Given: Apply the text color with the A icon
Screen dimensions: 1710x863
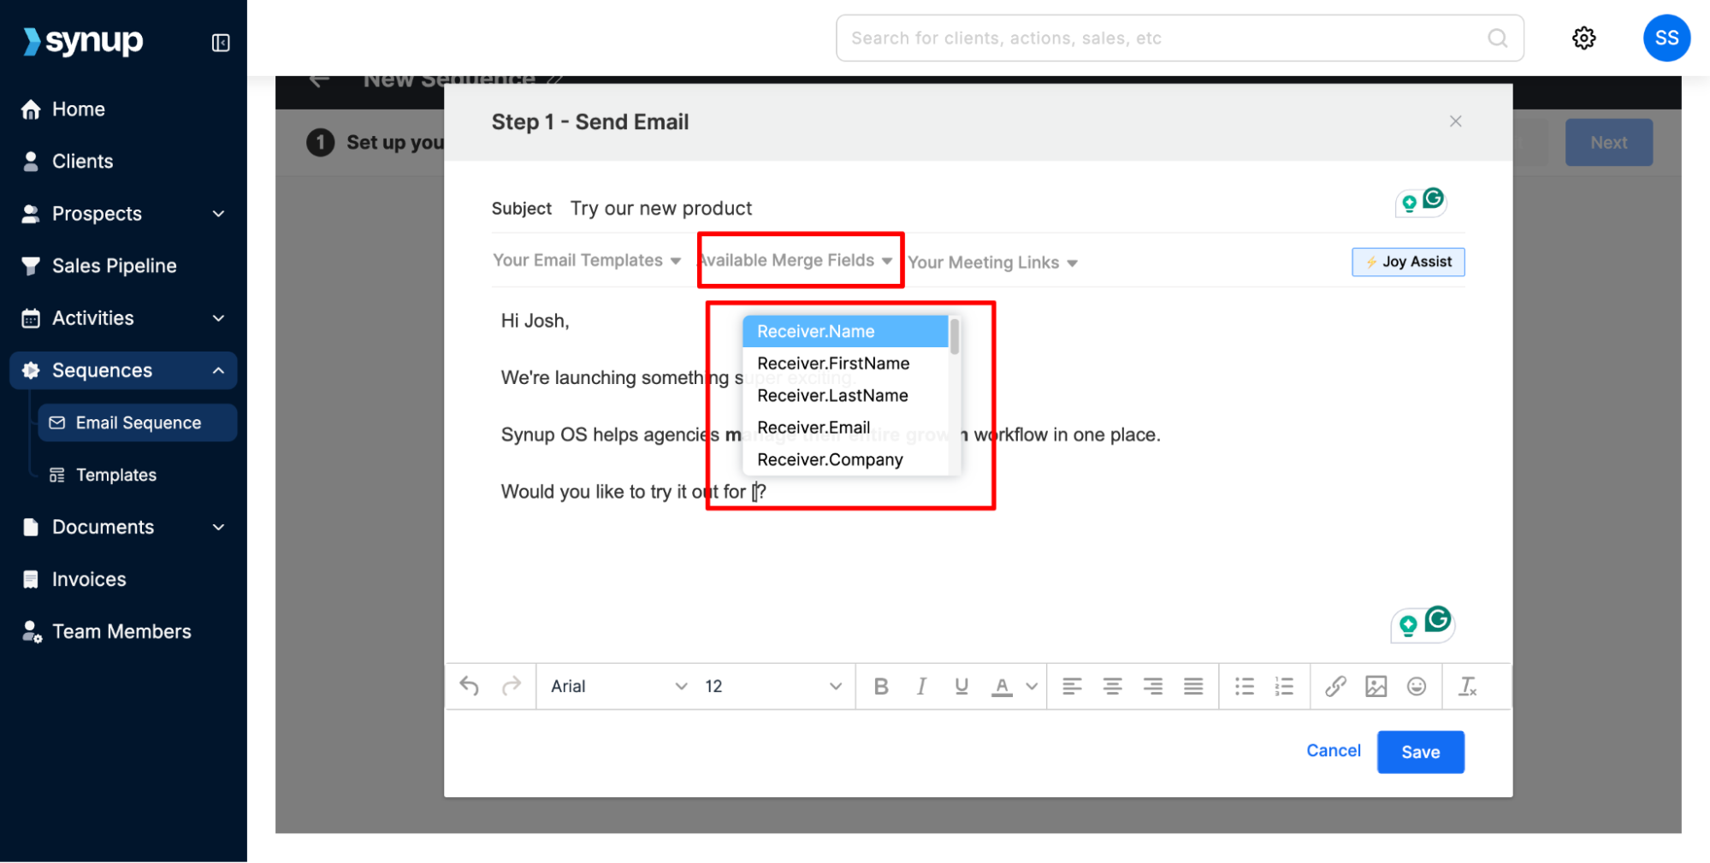Looking at the screenshot, I should pyautogui.click(x=1002, y=686).
